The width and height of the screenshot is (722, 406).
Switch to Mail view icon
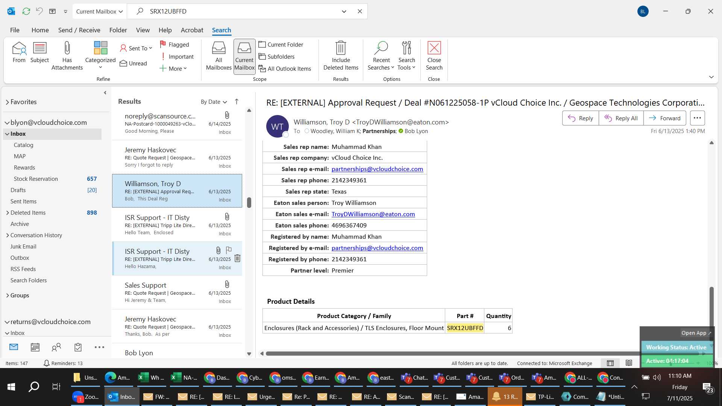tap(14, 347)
